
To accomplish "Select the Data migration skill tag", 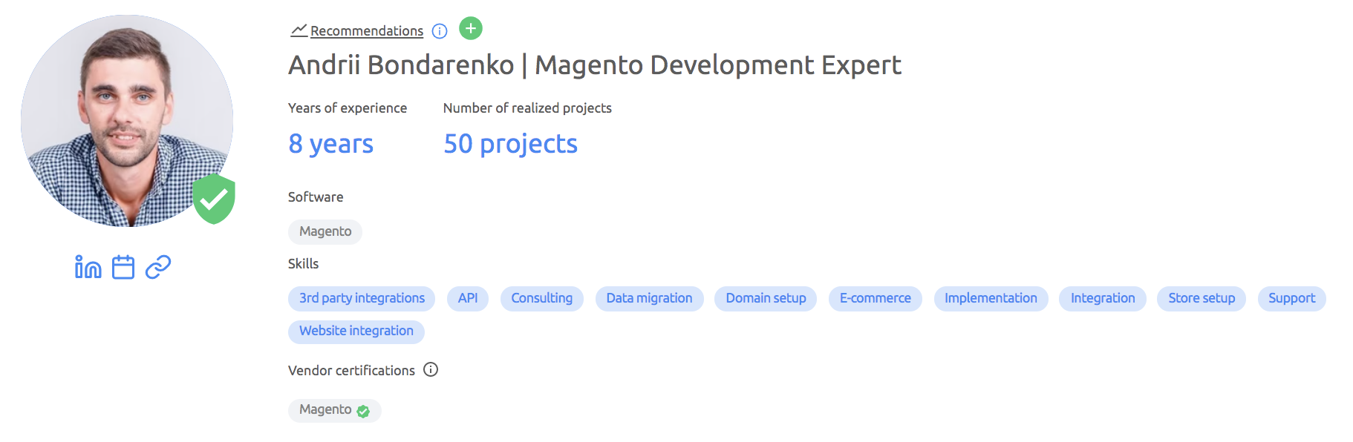I will (x=649, y=298).
